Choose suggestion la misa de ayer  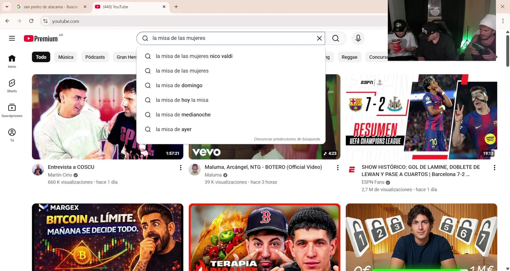[x=231, y=129]
